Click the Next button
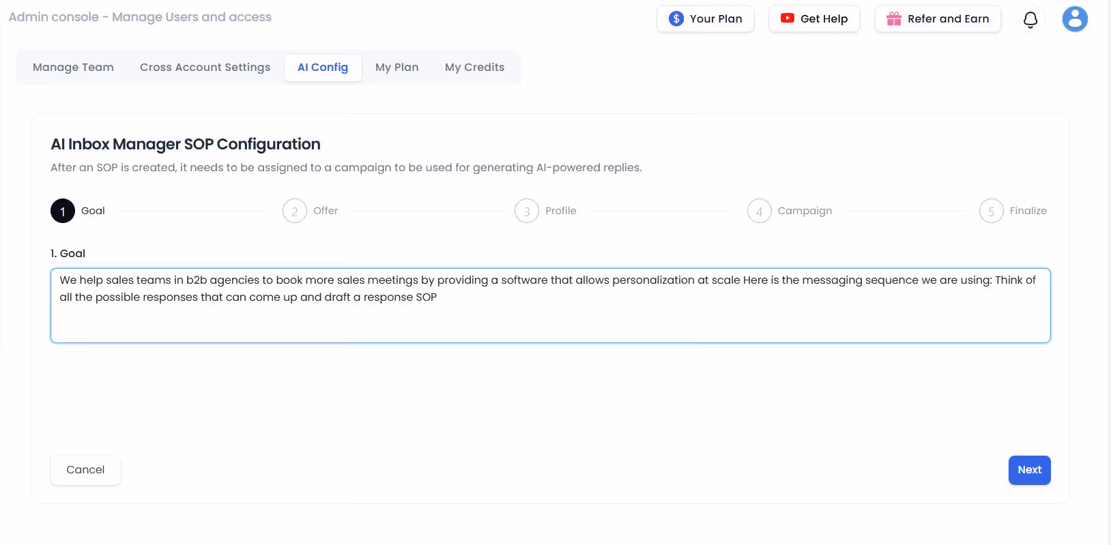1111x545 pixels. tap(1029, 470)
